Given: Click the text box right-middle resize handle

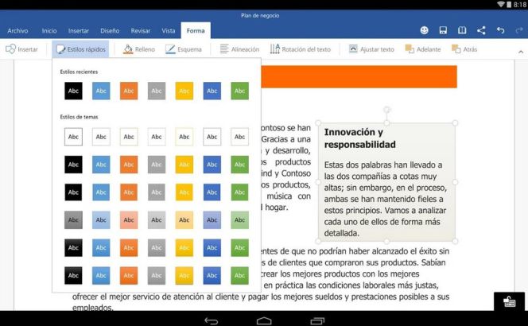Looking at the screenshot, I should [x=455, y=182].
